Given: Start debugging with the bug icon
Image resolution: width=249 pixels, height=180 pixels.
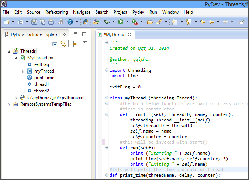Looking at the screenshot, I should click(107, 22).
